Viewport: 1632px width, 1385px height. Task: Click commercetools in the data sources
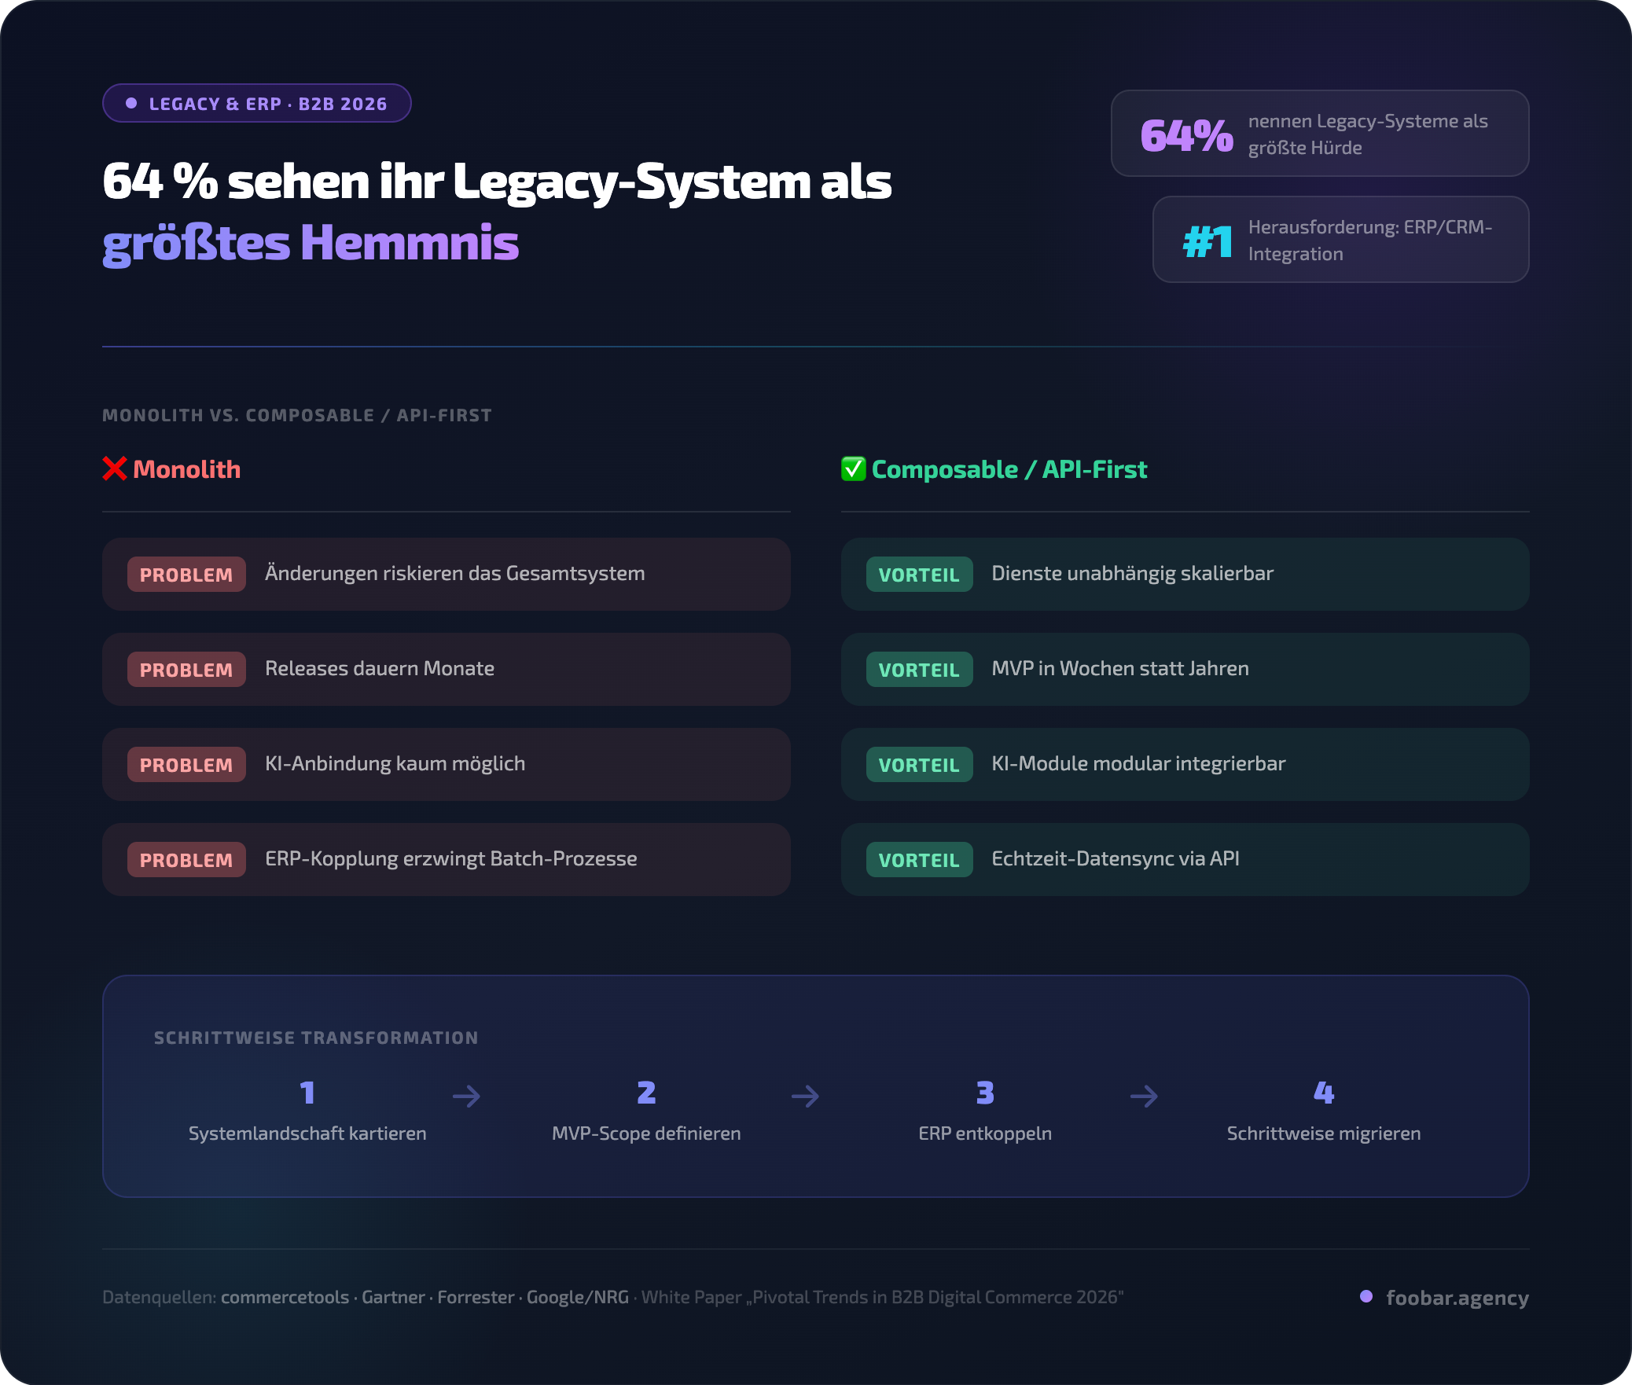(x=285, y=1297)
